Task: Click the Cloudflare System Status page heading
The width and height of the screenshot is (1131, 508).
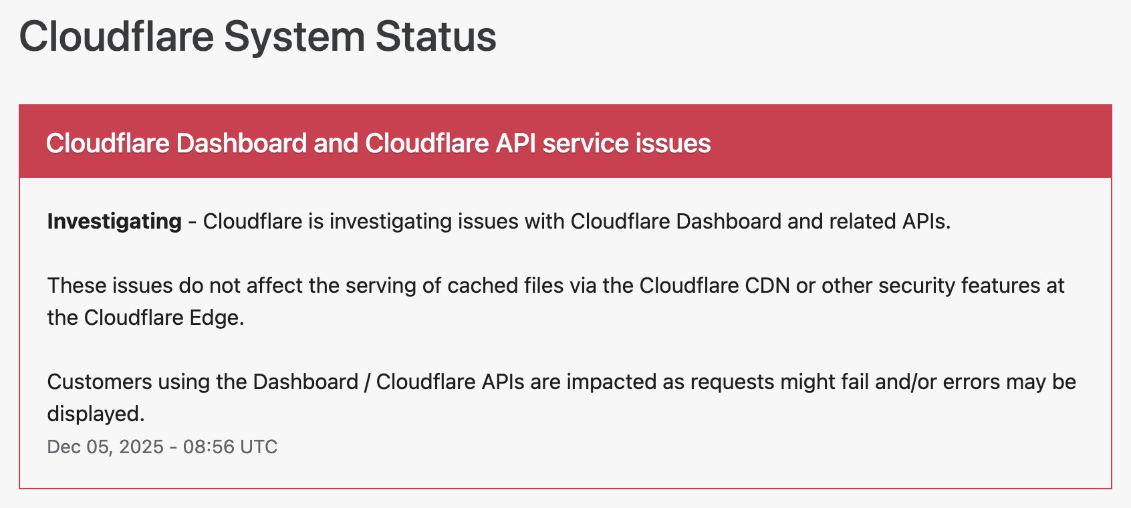Action: [x=257, y=36]
